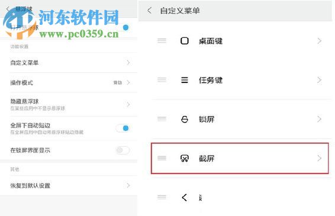Click the back-arrow key icon in last row

coord(185,198)
